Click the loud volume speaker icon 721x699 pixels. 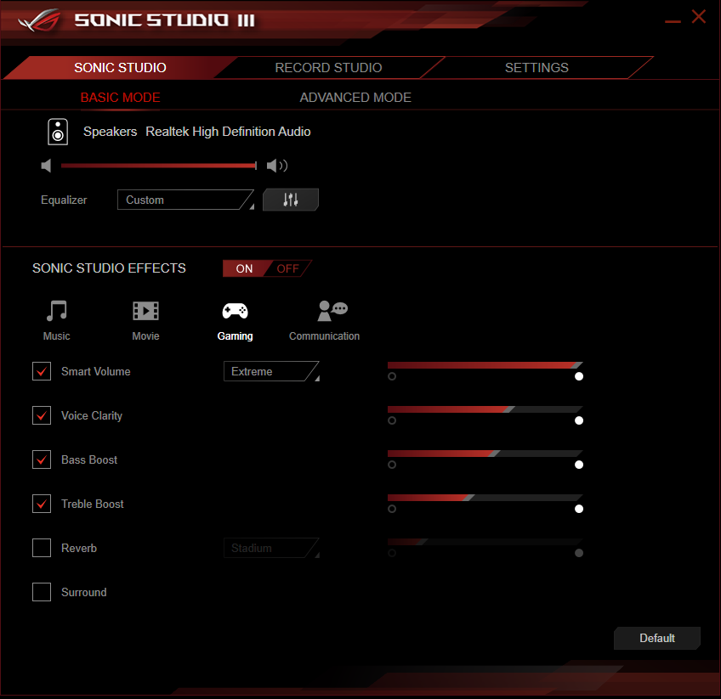click(x=277, y=166)
